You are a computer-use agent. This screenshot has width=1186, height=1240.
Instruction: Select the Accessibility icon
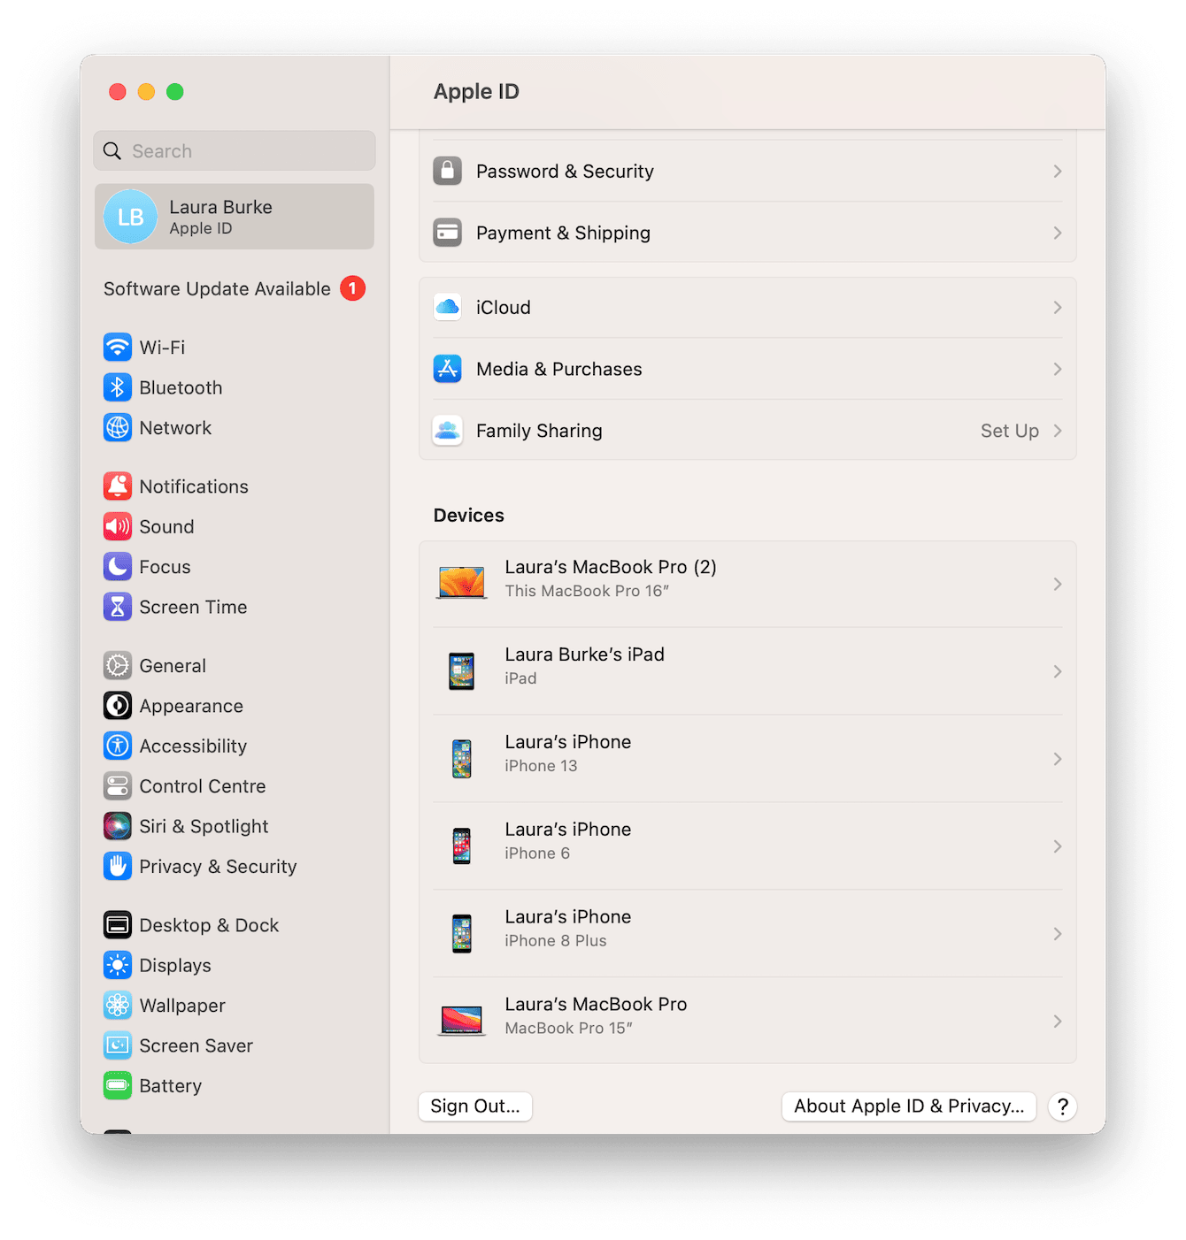coord(118,746)
